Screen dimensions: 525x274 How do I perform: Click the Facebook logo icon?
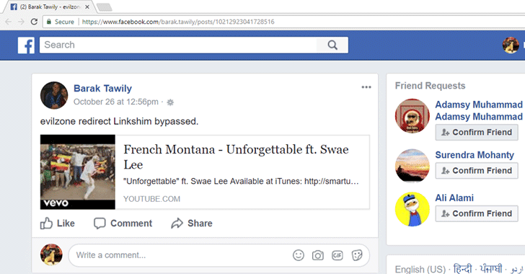click(x=26, y=45)
